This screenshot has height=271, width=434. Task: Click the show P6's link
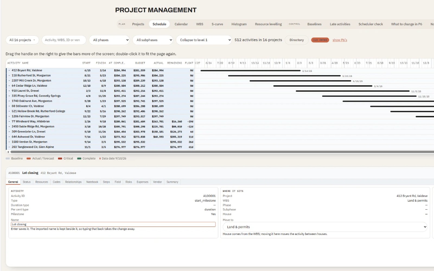click(x=340, y=40)
